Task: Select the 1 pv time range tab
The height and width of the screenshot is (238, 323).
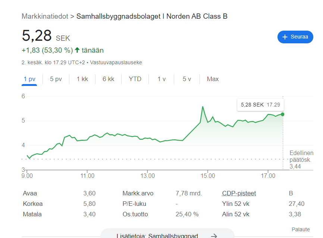Action: pyautogui.click(x=29, y=79)
